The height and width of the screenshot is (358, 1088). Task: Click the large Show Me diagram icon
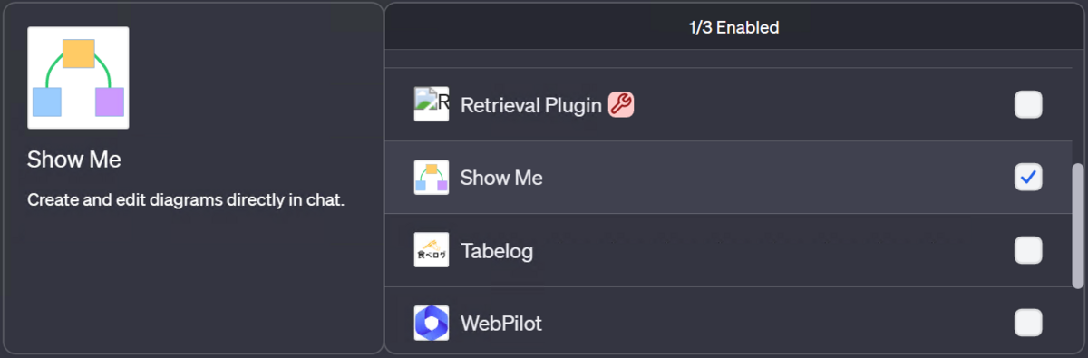[78, 78]
